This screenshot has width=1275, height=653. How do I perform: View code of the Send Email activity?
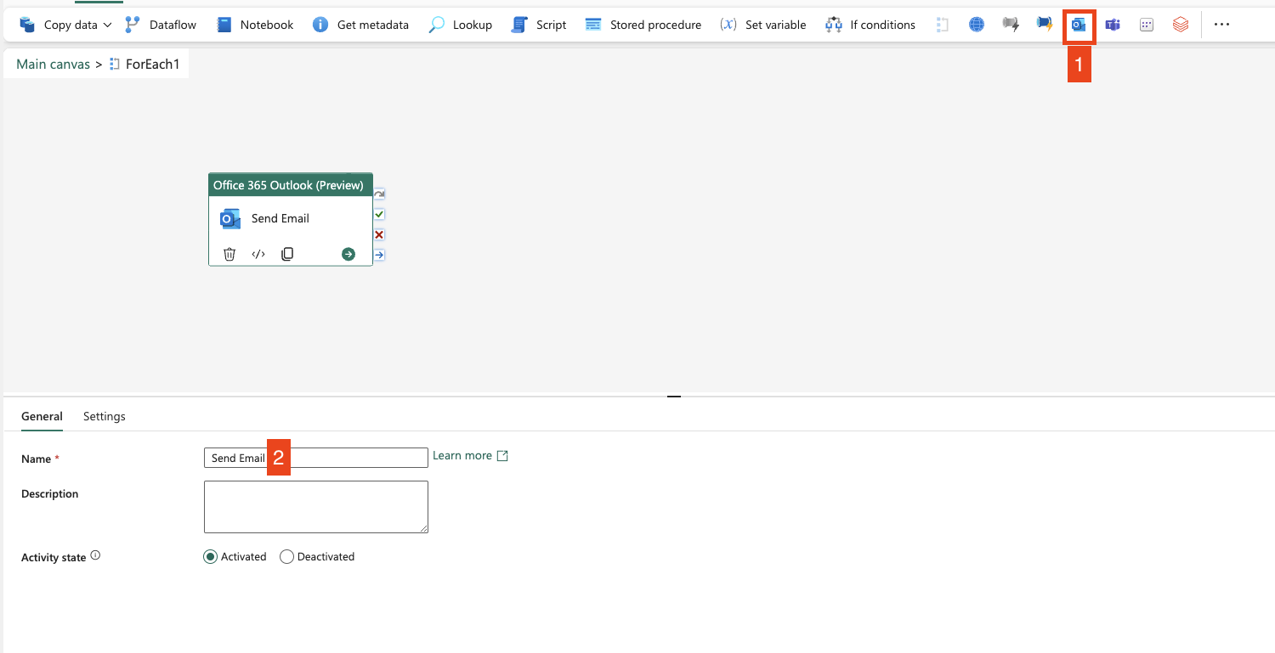258,254
